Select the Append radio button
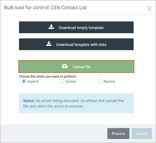Screen dimensions: 156x143 [24, 81]
